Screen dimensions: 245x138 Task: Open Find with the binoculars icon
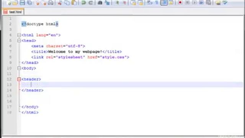(100, 3)
